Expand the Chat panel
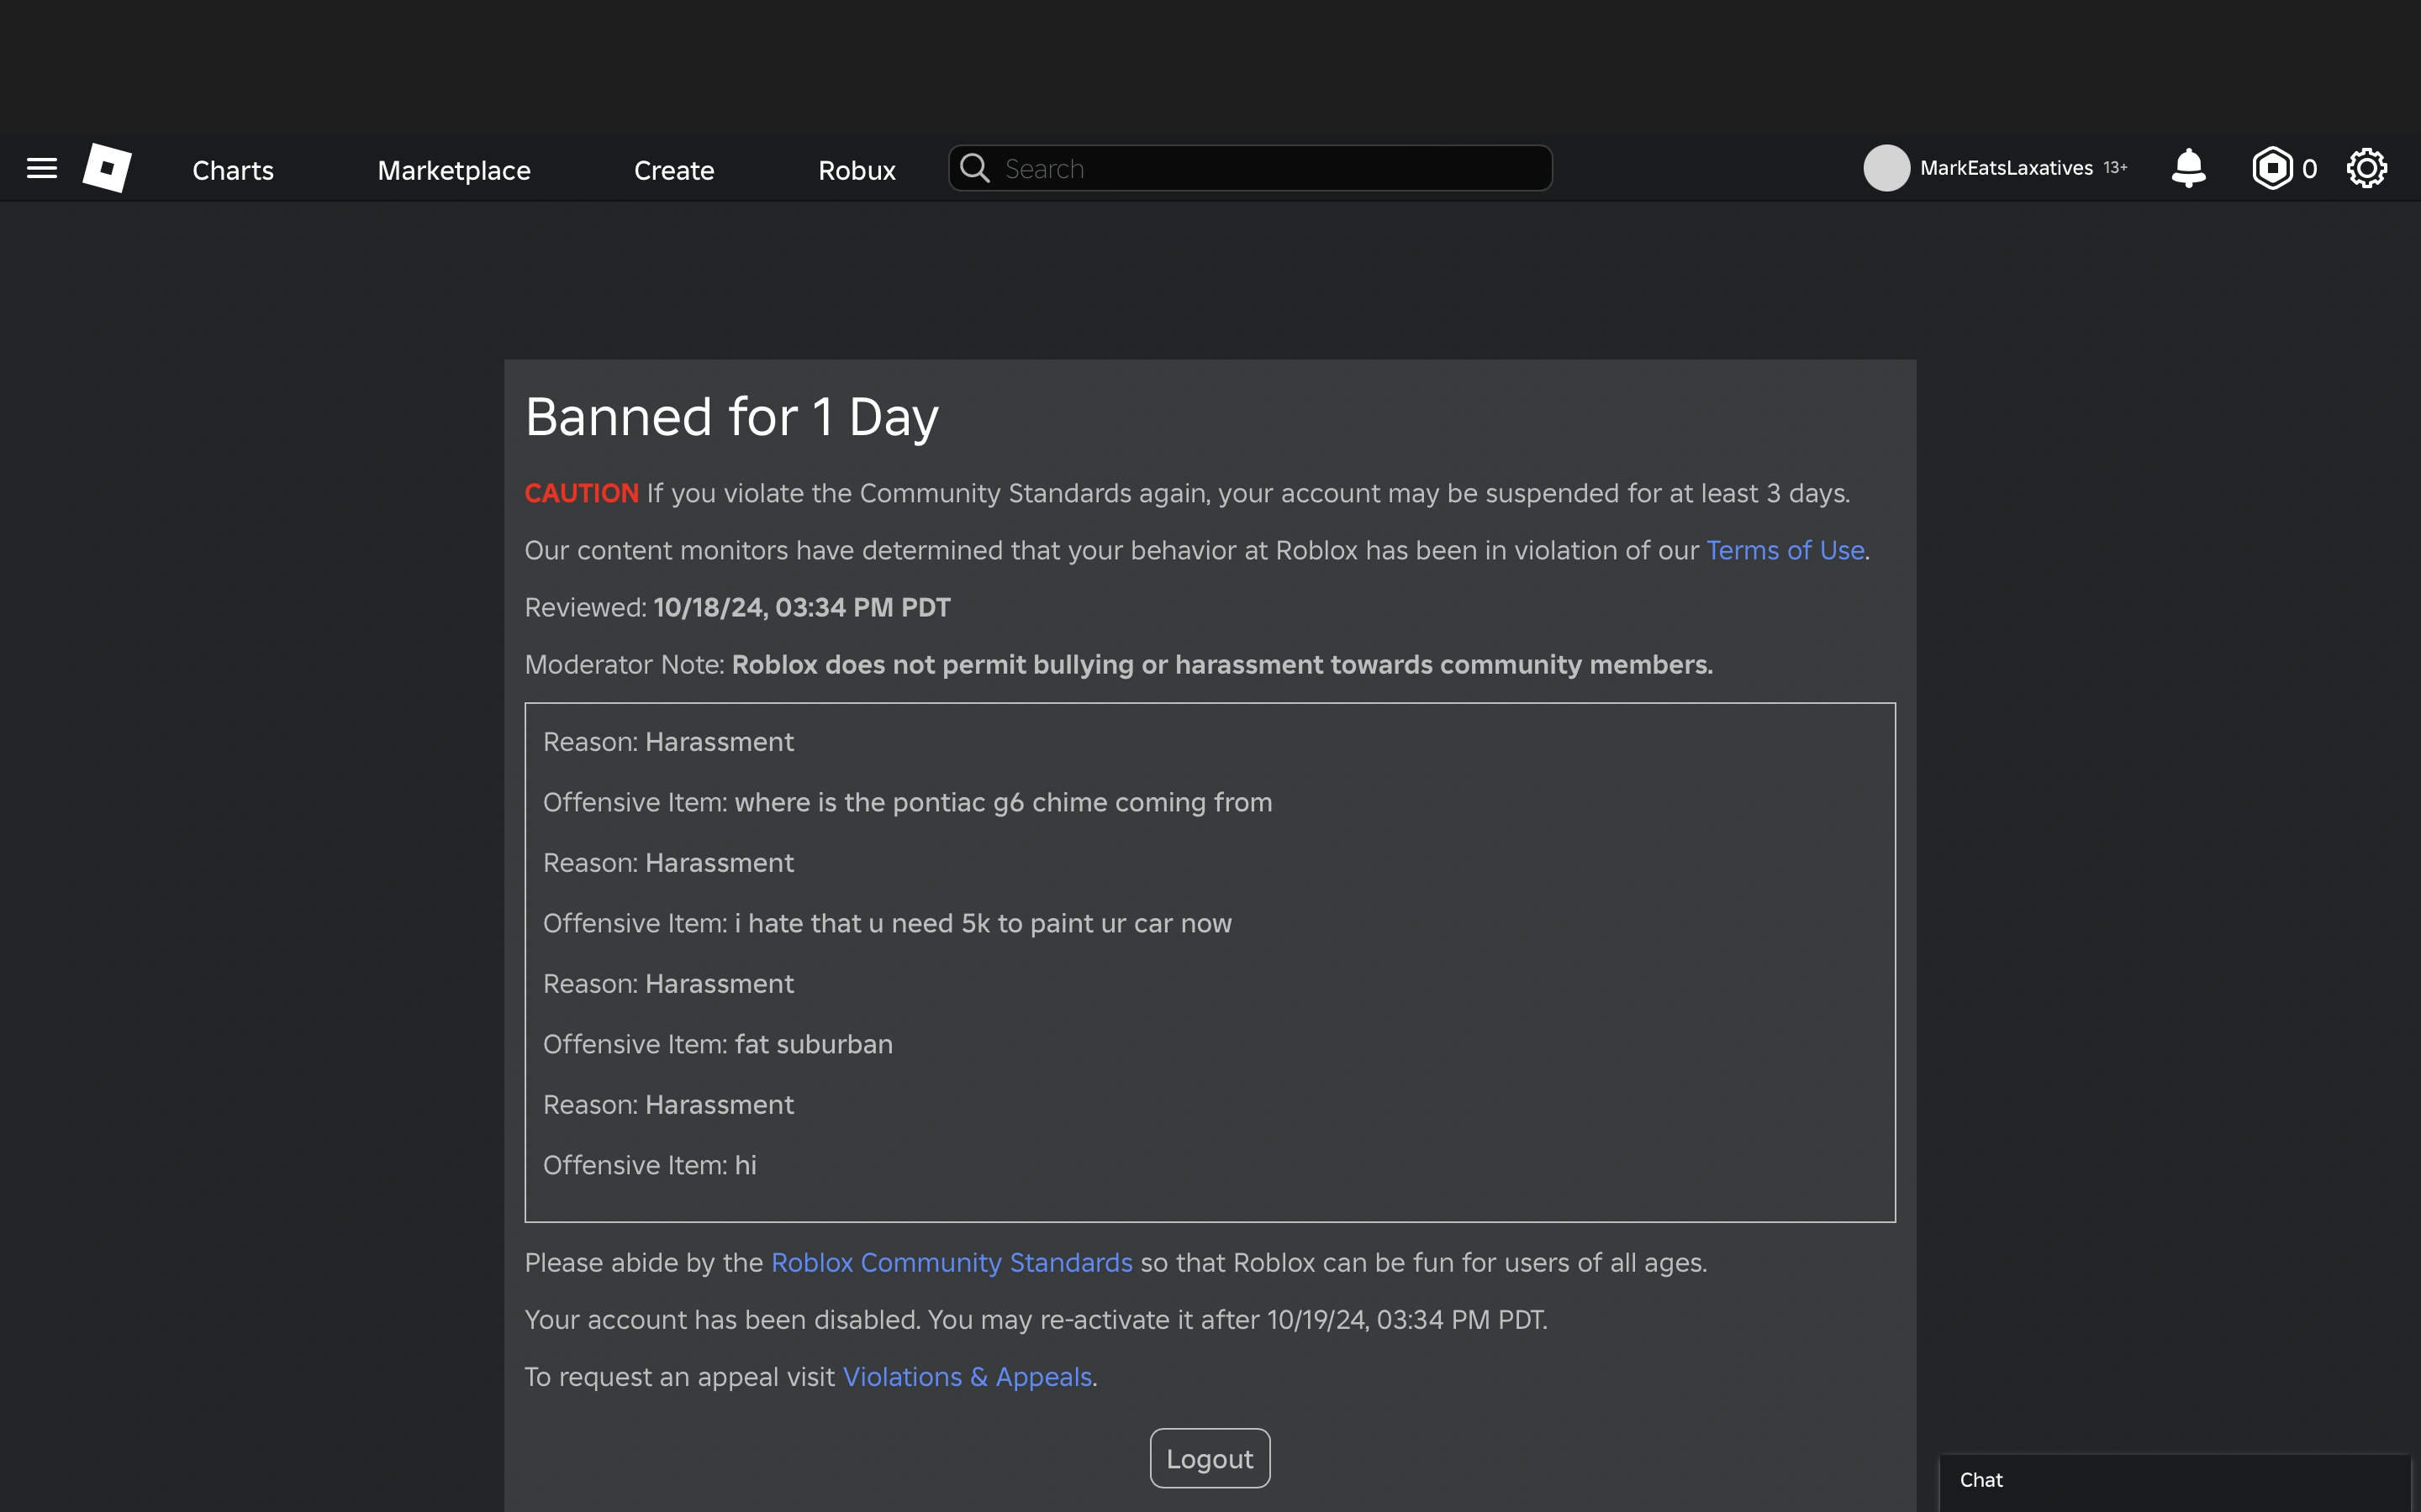 [1982, 1480]
